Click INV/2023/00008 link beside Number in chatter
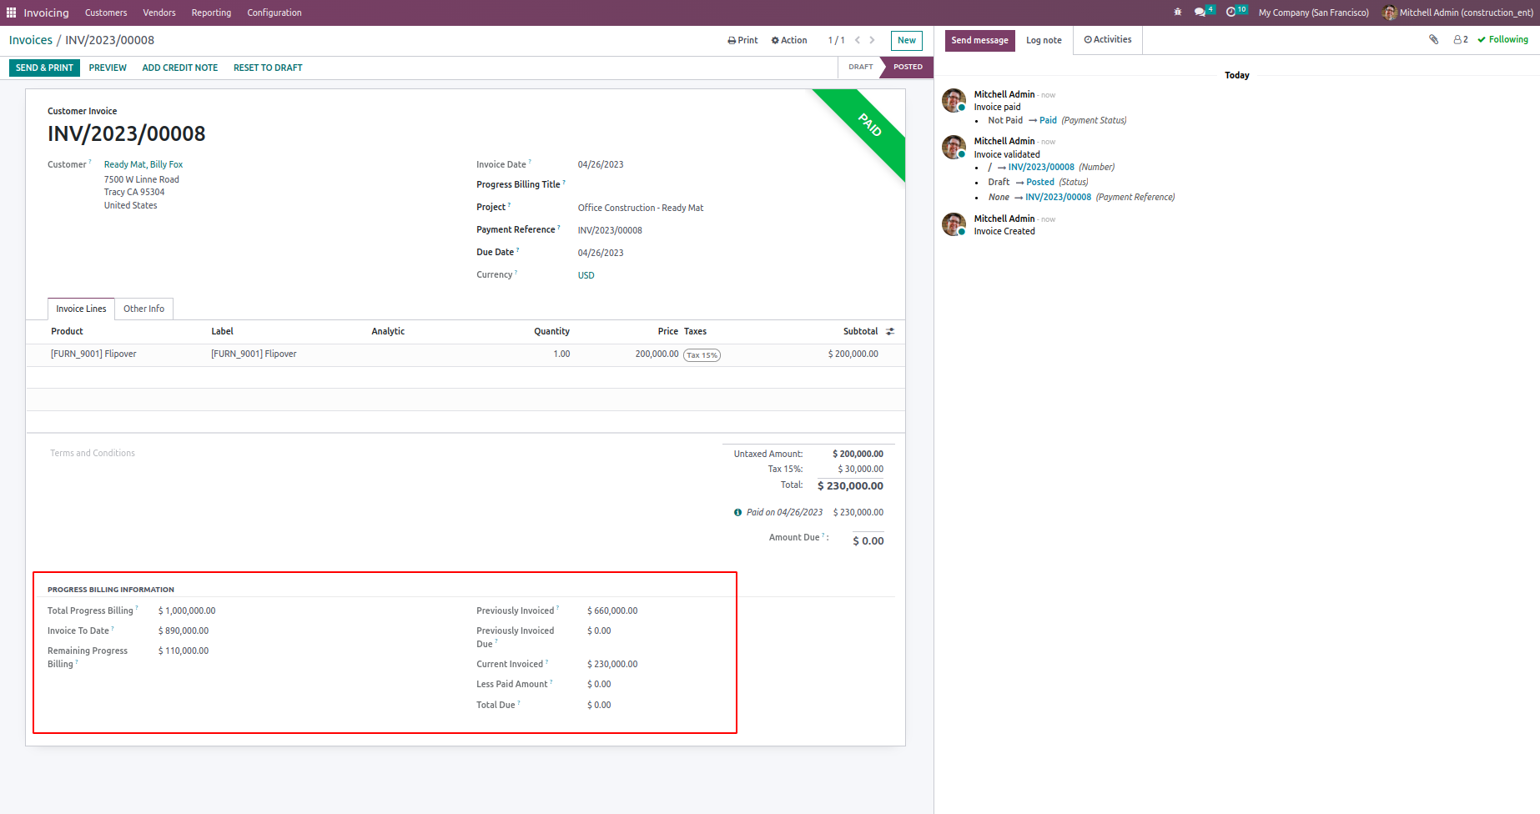The width and height of the screenshot is (1540, 814). (1041, 167)
